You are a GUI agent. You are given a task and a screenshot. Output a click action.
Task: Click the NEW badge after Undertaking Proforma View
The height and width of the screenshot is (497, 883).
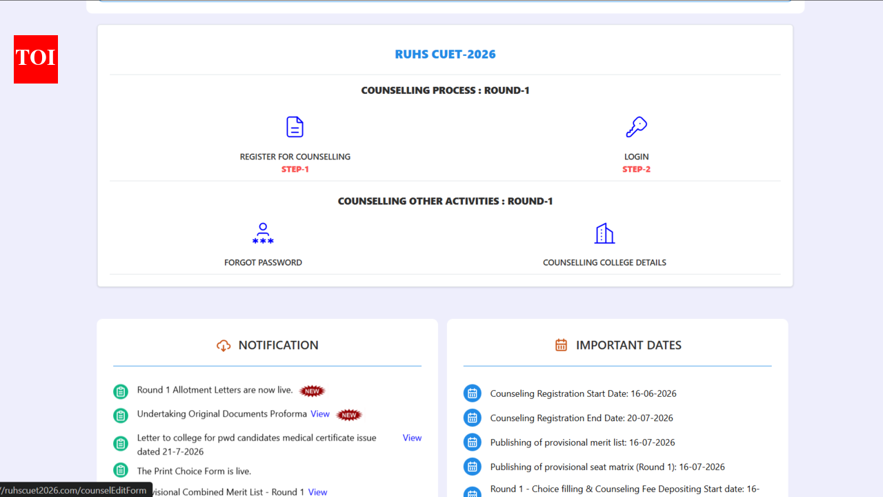pos(349,415)
